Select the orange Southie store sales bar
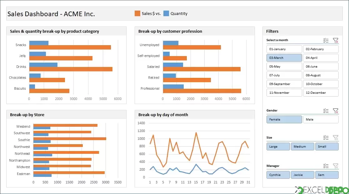 click(70, 139)
